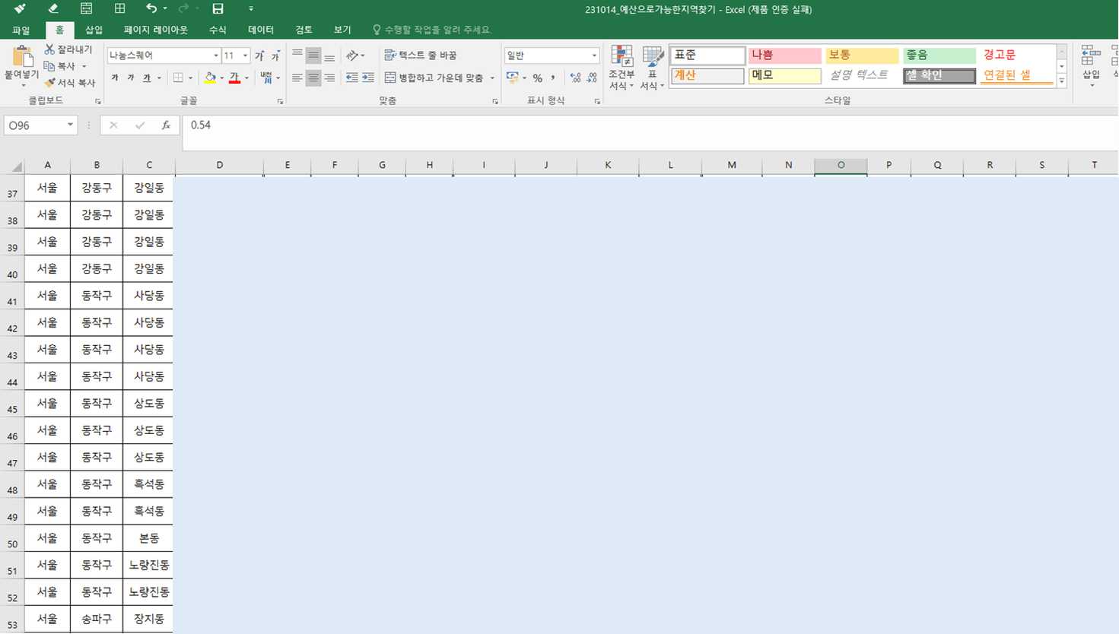Screen dimensions: 1119x634
Task: Click the increase indent icon
Action: click(367, 78)
